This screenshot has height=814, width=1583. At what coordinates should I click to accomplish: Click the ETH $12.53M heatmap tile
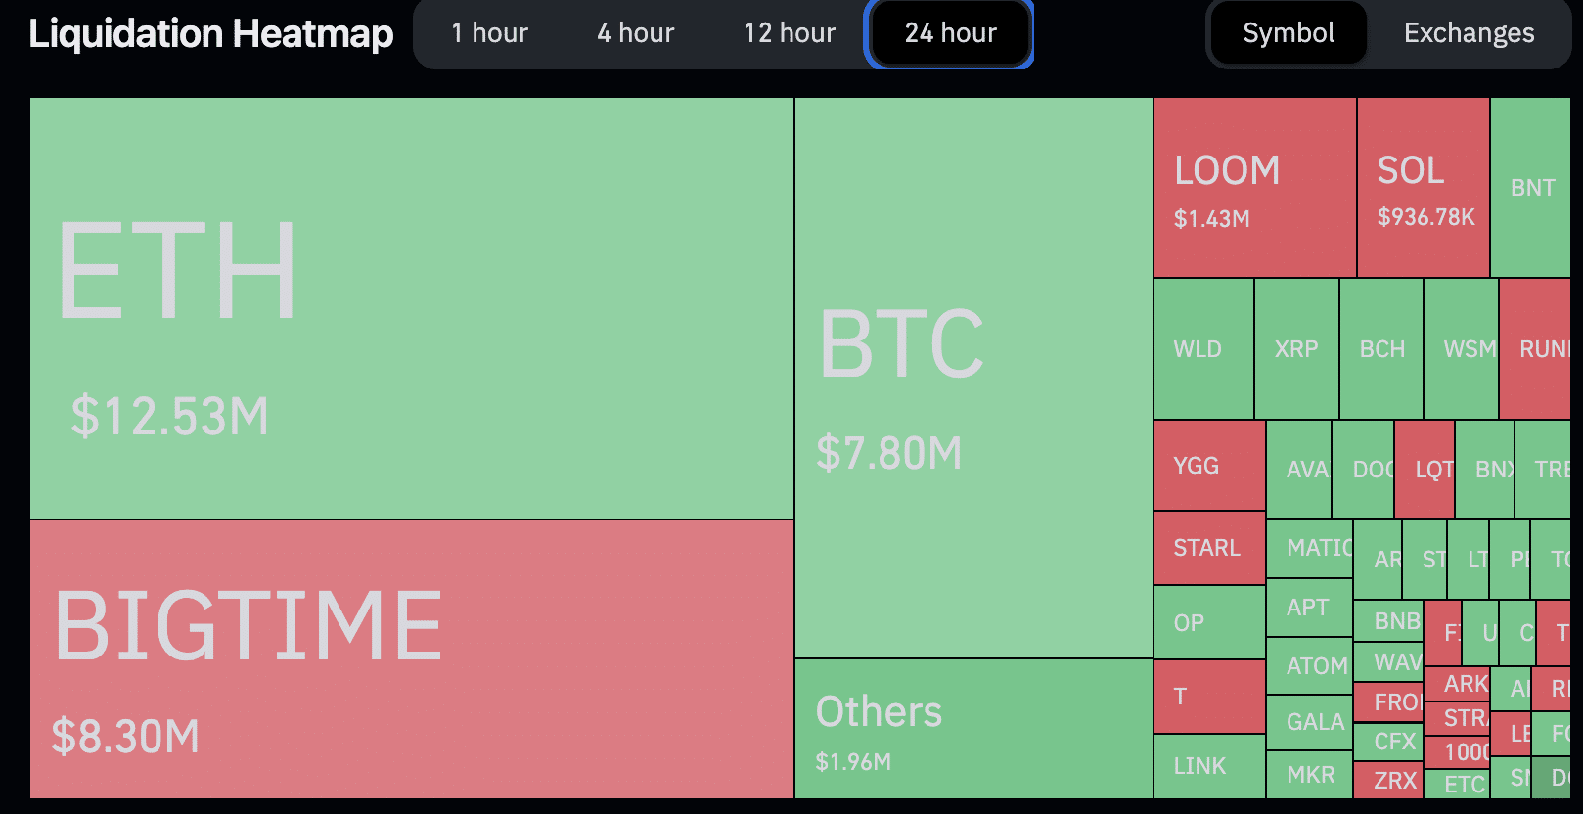411,308
